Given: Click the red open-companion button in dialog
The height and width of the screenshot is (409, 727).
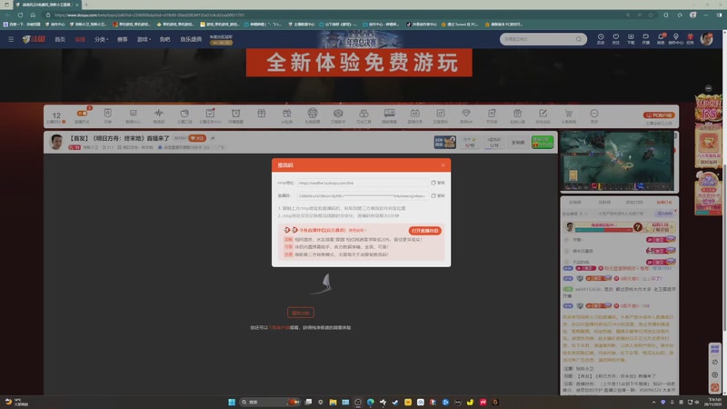Looking at the screenshot, I should pos(424,231).
